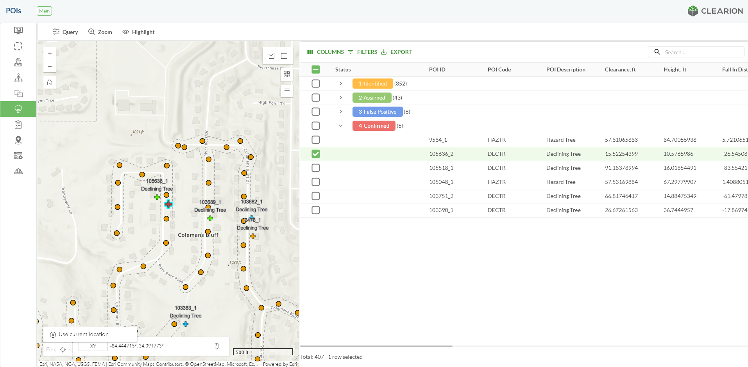This screenshot has width=748, height=367.
Task: Open the basemap gallery grid icon
Action: point(287,74)
